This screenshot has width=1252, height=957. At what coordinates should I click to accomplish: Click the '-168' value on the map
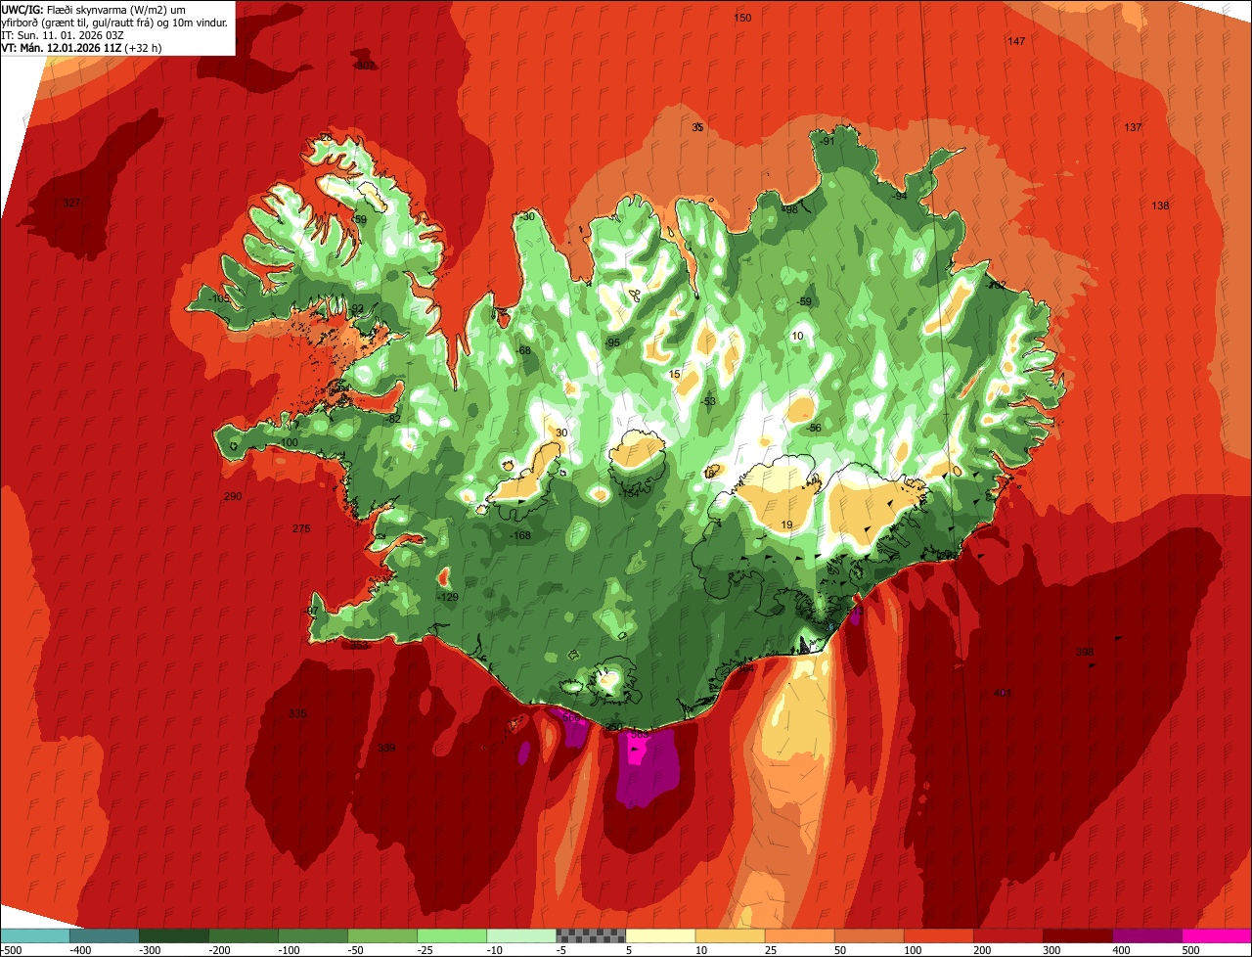[x=520, y=535]
